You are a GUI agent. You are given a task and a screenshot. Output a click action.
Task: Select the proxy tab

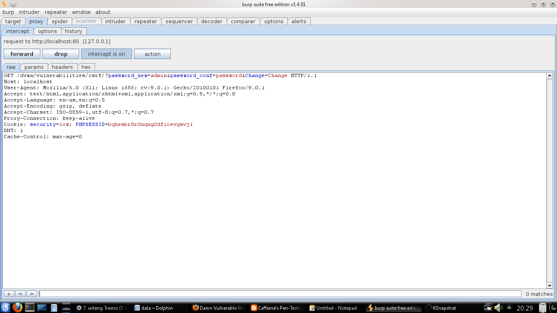(x=36, y=21)
